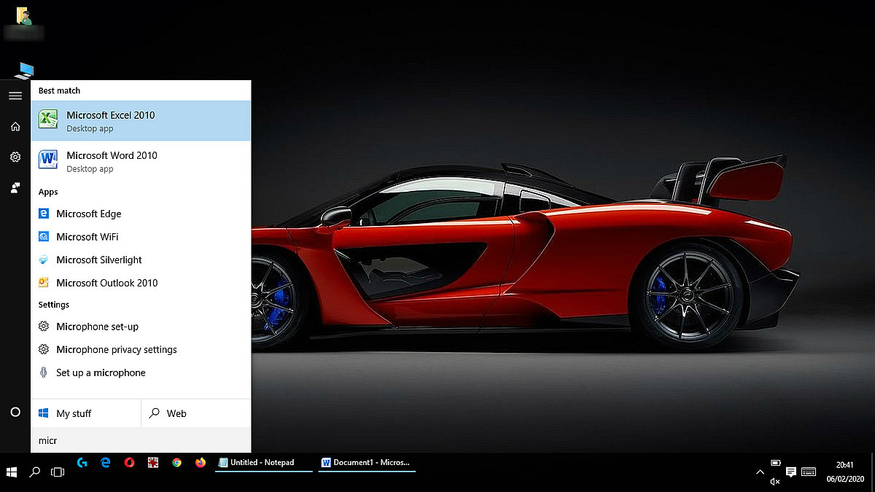This screenshot has width=875, height=492.
Task: Switch to Document1 Microsoft Word window
Action: coord(367,462)
